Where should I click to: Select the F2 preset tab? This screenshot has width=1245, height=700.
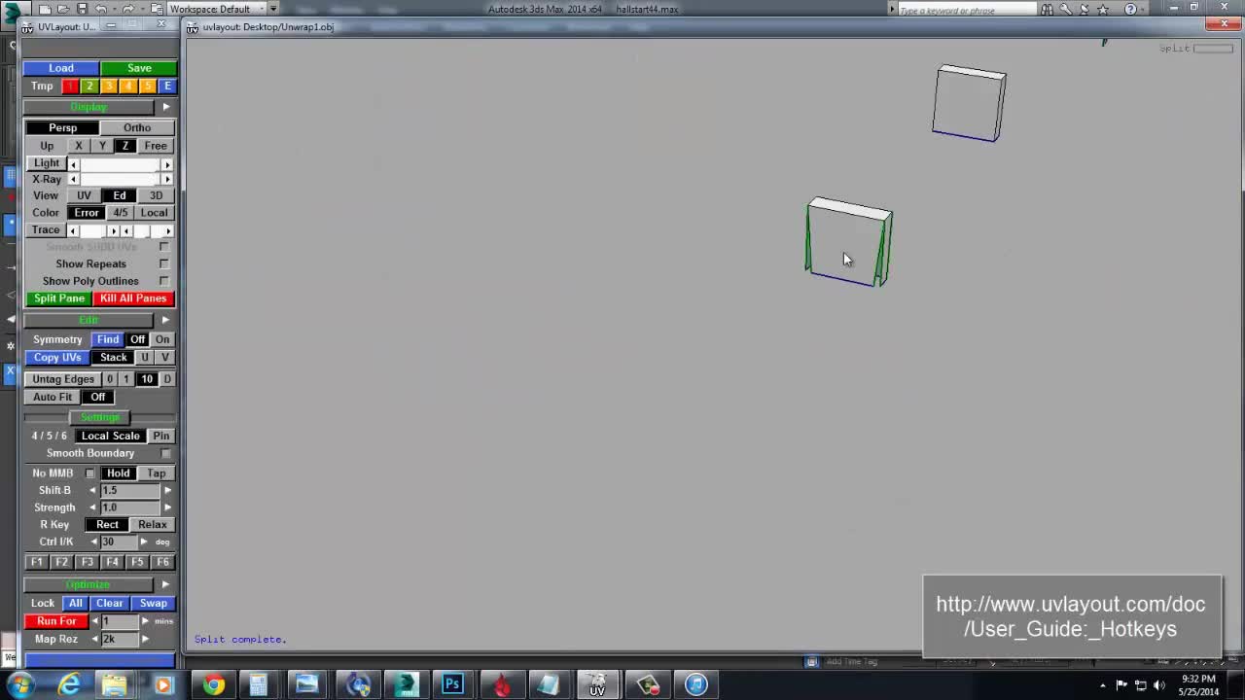click(61, 562)
